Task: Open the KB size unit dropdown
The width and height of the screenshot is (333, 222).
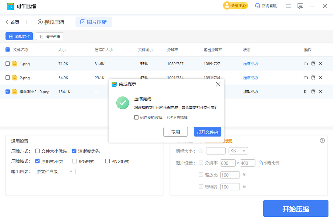Action: (238, 151)
